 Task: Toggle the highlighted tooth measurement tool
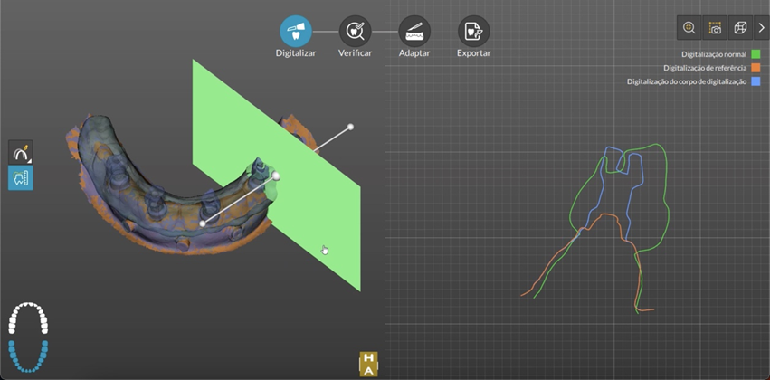(x=21, y=177)
